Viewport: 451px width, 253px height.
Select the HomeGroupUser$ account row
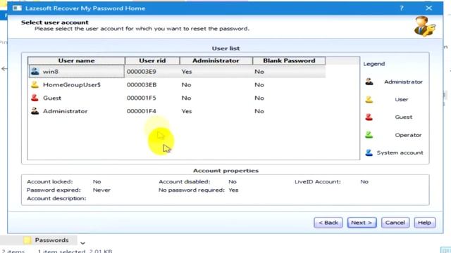click(177, 84)
